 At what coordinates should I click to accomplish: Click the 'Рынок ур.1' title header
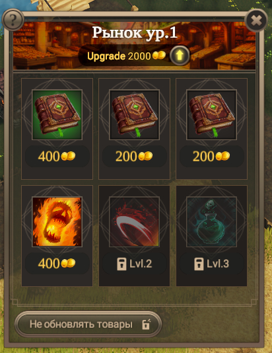click(x=135, y=32)
